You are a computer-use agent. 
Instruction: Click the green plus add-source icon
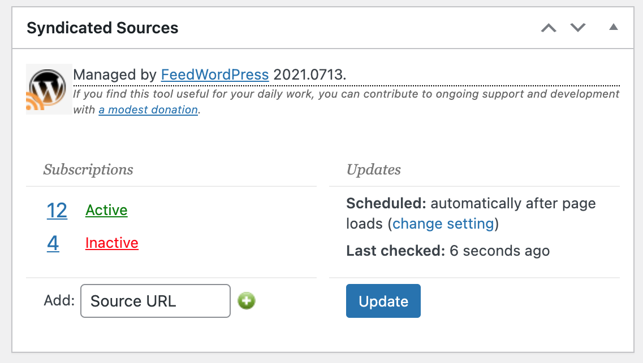[247, 301]
